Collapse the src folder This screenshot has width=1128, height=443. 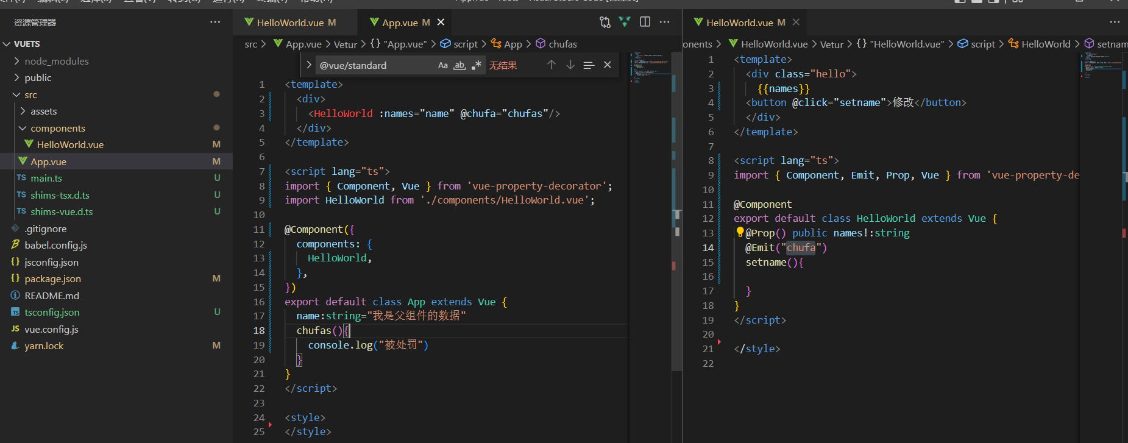(x=16, y=94)
